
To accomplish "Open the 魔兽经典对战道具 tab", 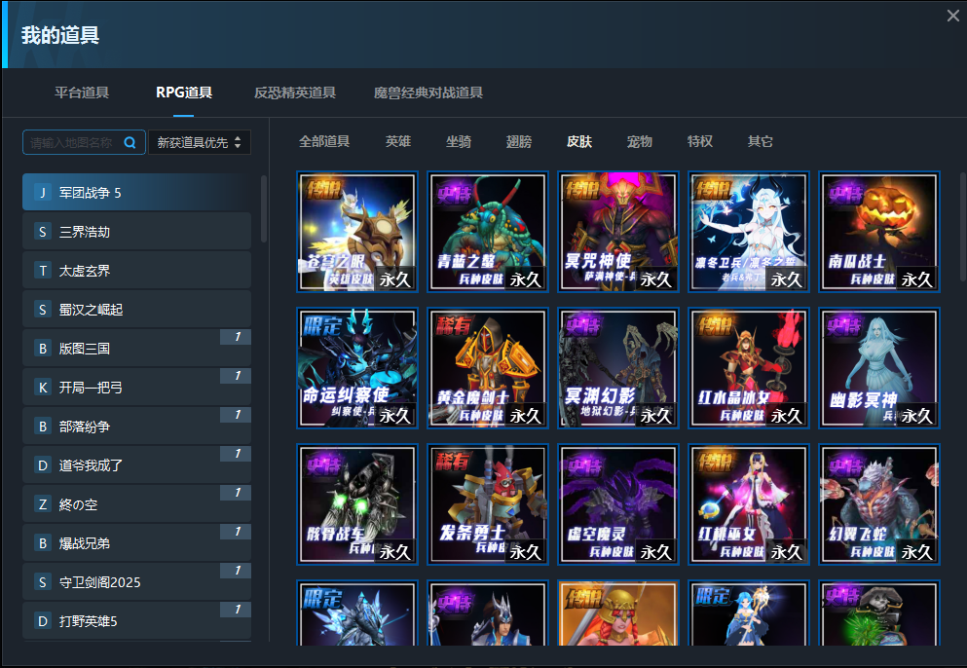I will tap(428, 93).
